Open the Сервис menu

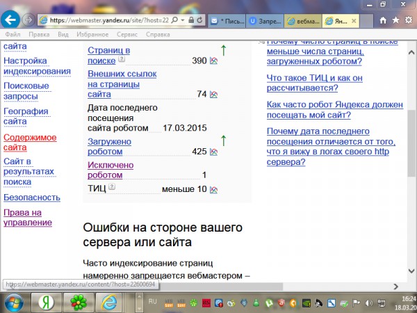click(x=127, y=35)
